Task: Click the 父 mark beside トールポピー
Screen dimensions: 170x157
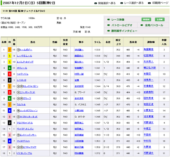Action: click(x=18, y=50)
